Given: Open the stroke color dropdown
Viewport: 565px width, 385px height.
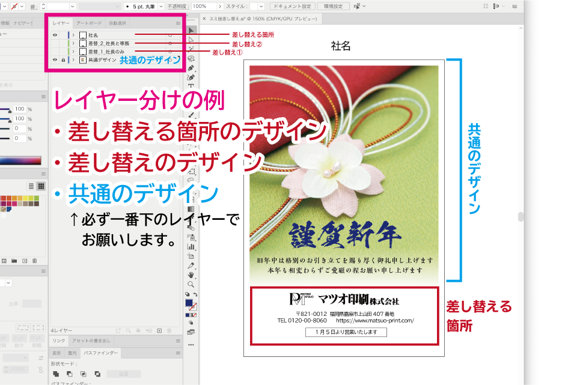Looking at the screenshot, I should (x=22, y=7).
